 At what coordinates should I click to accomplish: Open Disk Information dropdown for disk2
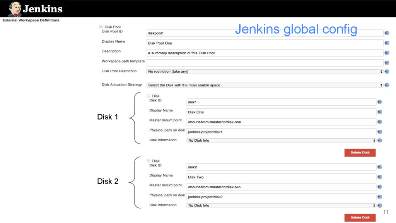click(x=281, y=205)
